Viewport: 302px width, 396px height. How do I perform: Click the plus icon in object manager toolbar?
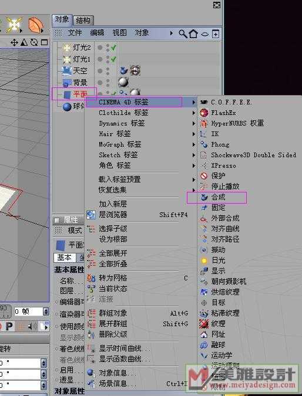[216, 34]
